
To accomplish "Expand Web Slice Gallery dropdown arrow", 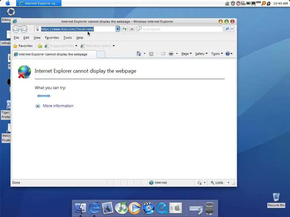I will 114,46.
